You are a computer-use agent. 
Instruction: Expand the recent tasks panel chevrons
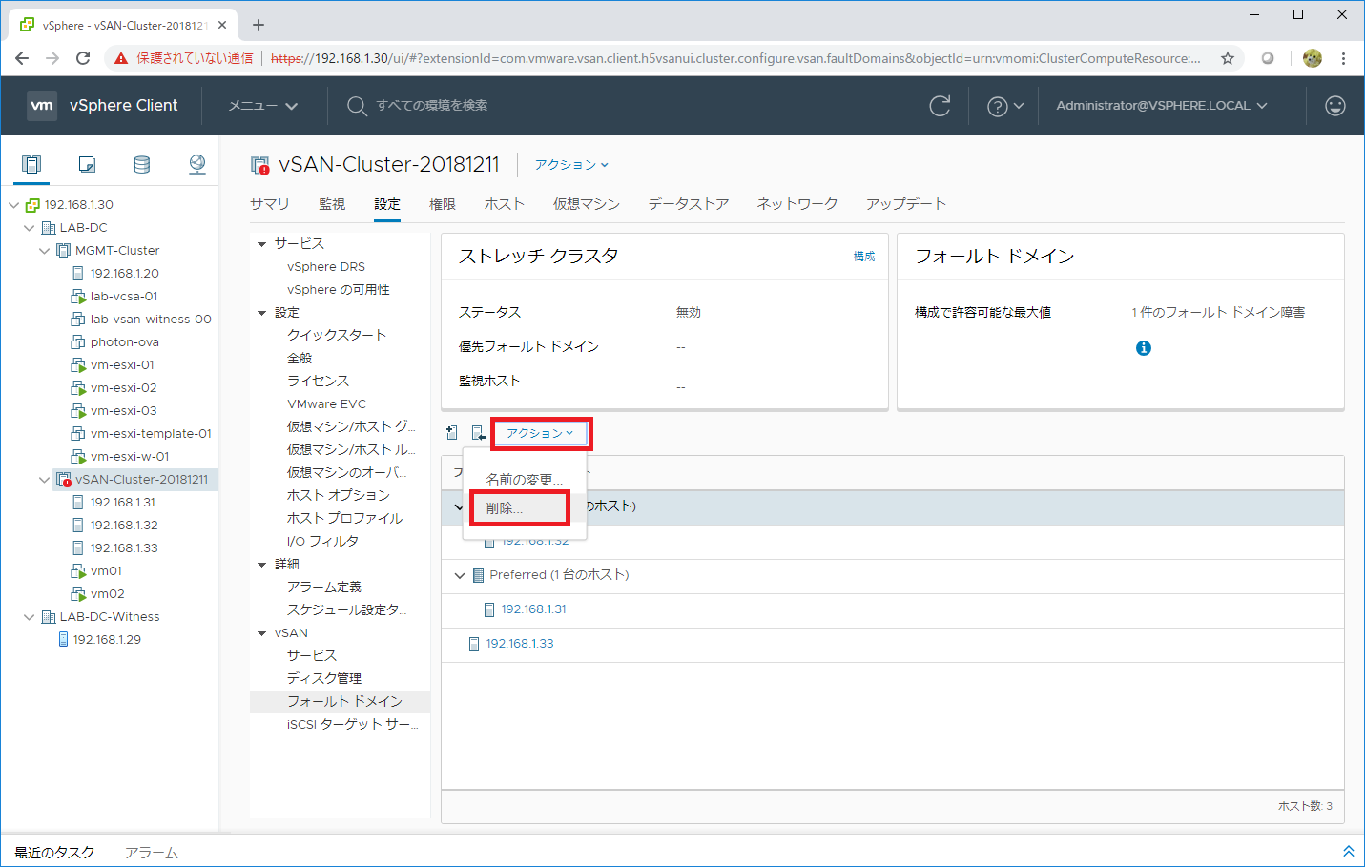[1349, 851]
